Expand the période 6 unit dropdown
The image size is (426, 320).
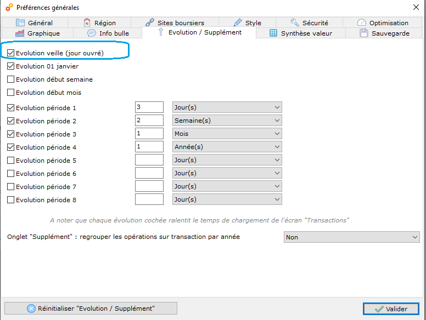227,173
